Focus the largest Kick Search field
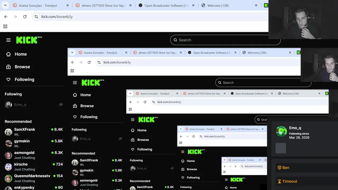Viewport: 338px width, 190px height. pos(225,40)
